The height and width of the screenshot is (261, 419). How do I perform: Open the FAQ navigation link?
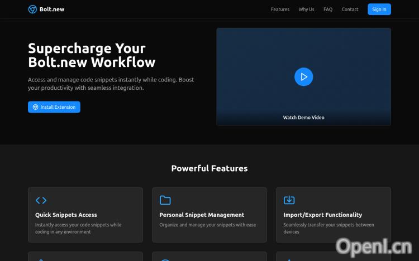[x=328, y=9]
